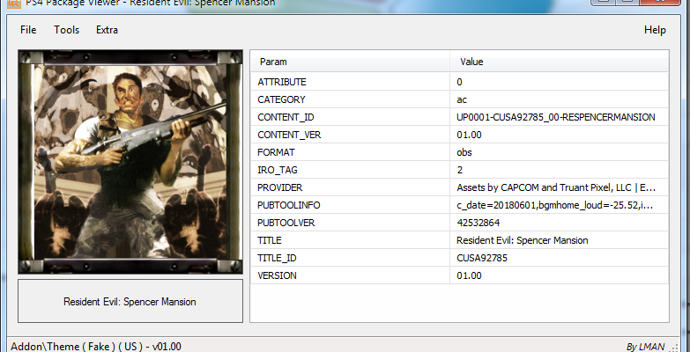Select the ATTRIBUTE row
The height and width of the screenshot is (352, 690).
coord(281,82)
